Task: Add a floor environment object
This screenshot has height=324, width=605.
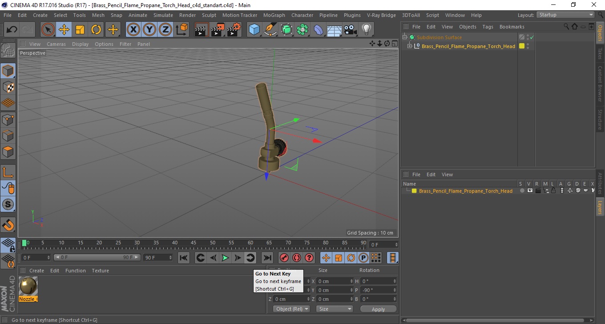Action: (334, 30)
